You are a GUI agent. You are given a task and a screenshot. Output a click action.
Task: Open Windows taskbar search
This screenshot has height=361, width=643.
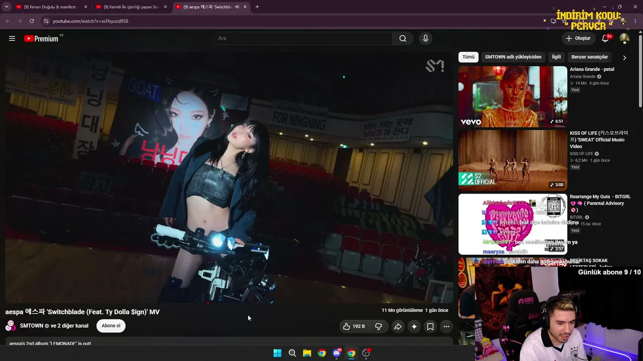pyautogui.click(x=292, y=353)
